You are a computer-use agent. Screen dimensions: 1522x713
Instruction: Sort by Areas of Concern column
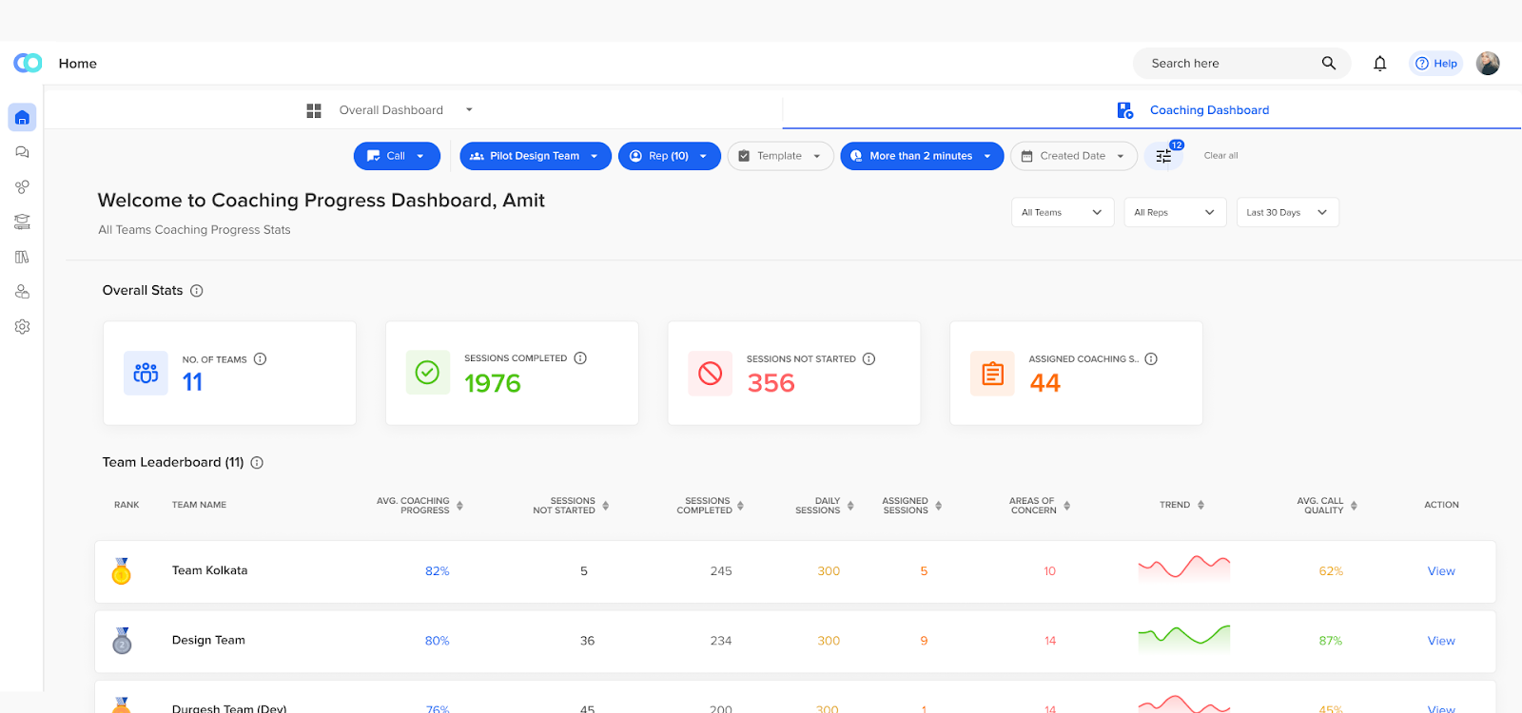(x=1066, y=506)
